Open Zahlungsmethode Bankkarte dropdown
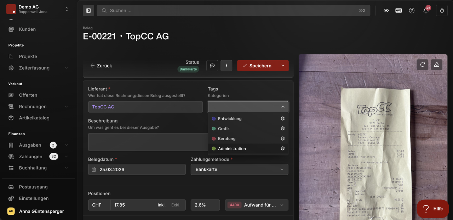Image resolution: width=453 pixels, height=220 pixels. [240, 170]
